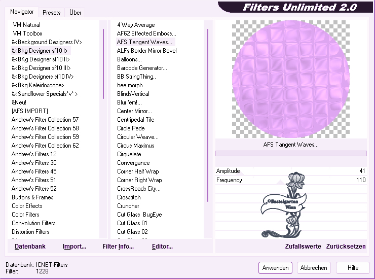Select Convolution Filters category
Image resolution: width=375 pixels, height=279 pixels.
(33, 223)
